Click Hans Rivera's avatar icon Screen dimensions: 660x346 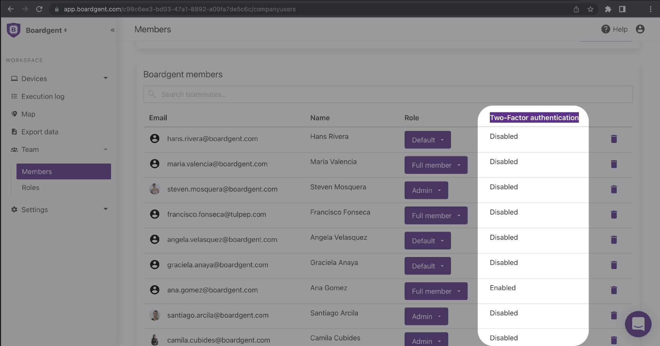tap(155, 138)
